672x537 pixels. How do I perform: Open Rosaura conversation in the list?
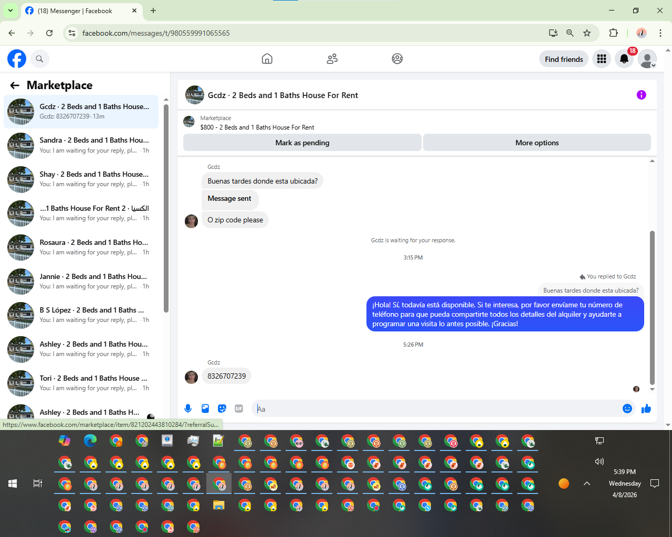(x=81, y=247)
